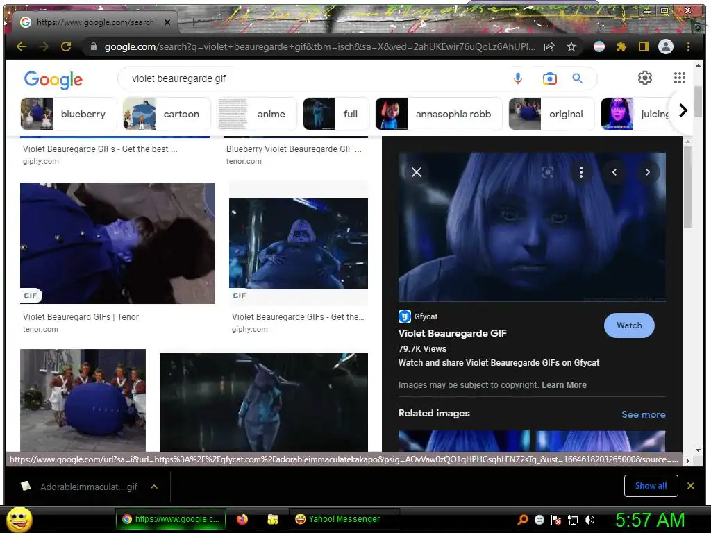
Task: Reload the page with the refresh icon
Action: (66, 46)
